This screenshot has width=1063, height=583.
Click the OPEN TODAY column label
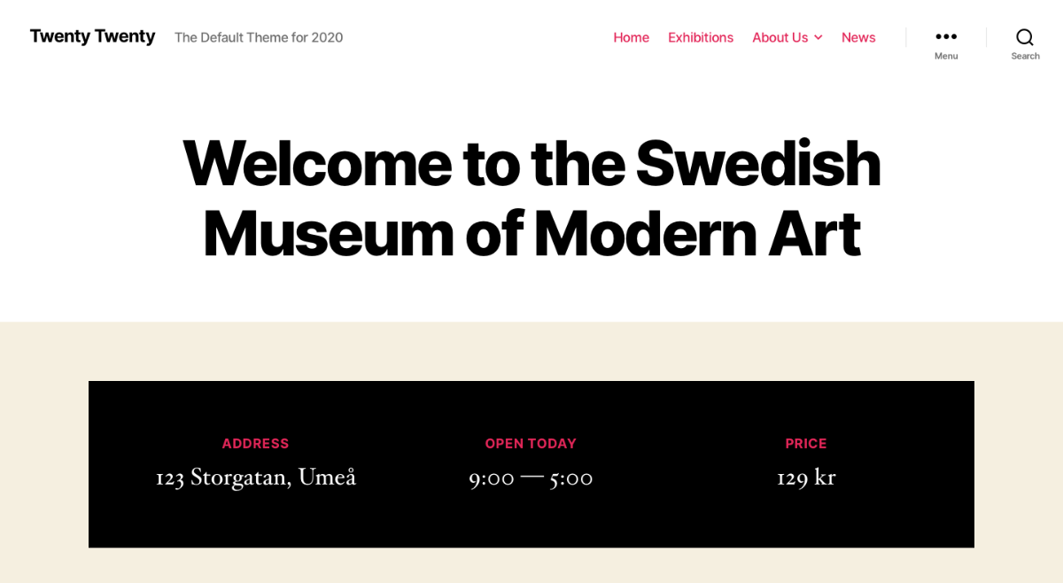point(531,443)
